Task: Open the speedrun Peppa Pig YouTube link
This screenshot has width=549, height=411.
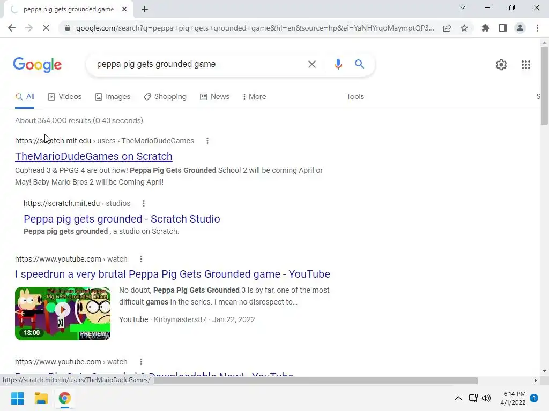Action: [x=172, y=274]
